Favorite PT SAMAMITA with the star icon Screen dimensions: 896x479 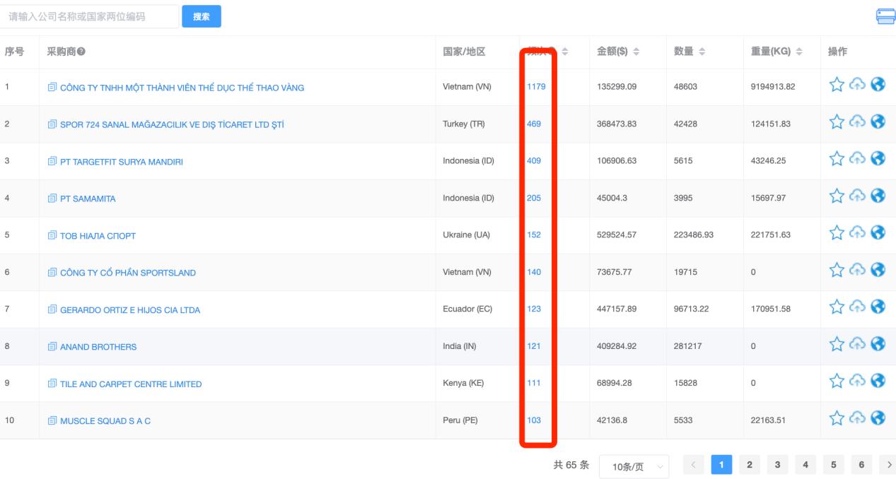[837, 196]
